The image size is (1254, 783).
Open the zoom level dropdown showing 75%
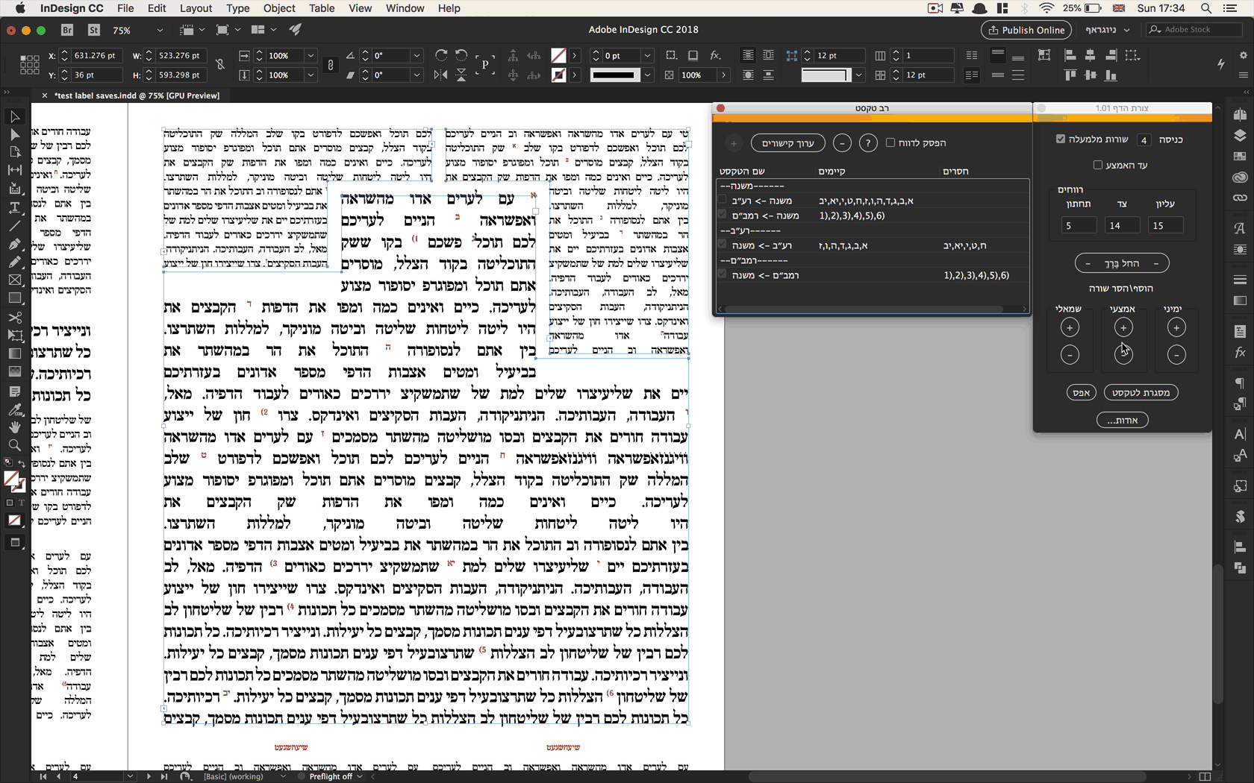(x=160, y=31)
